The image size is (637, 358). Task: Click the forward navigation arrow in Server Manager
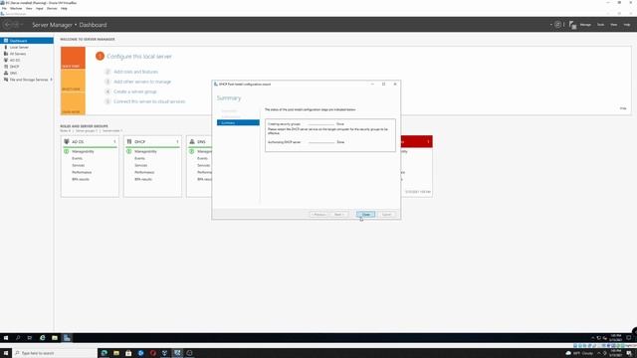pyautogui.click(x=16, y=25)
